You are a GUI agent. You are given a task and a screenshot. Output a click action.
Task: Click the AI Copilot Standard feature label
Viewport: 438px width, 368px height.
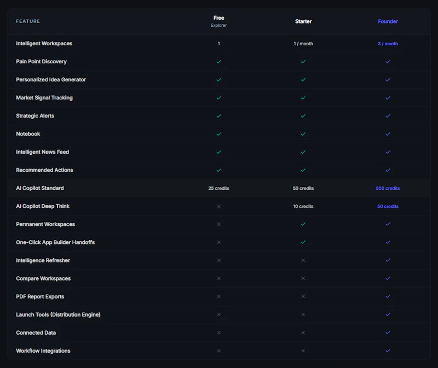40,188
